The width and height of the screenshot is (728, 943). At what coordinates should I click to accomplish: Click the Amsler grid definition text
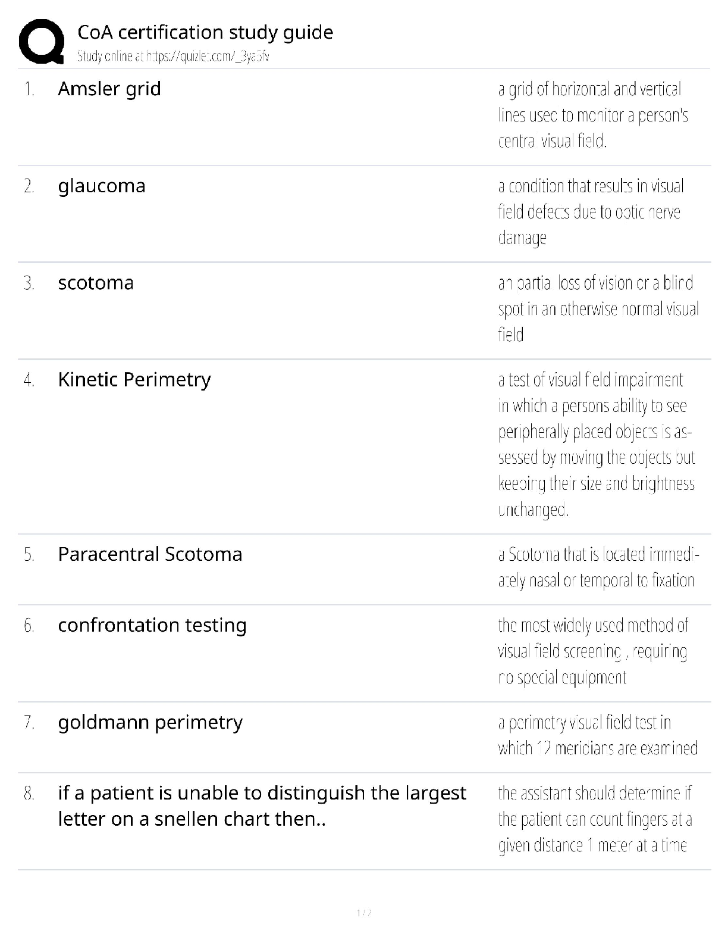tap(593, 115)
